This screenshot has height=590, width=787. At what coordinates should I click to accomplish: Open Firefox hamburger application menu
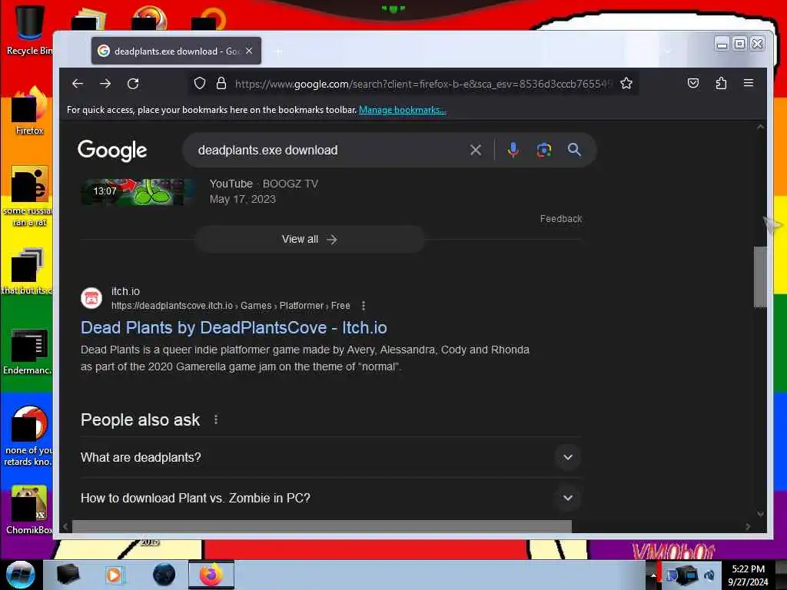pyautogui.click(x=749, y=83)
